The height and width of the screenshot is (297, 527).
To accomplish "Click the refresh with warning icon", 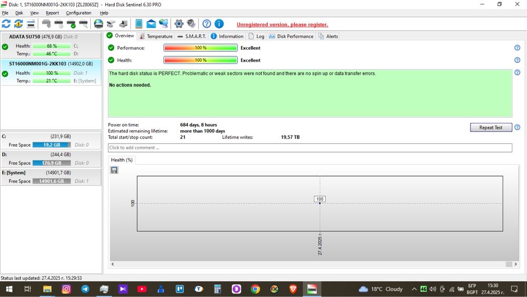I will click(18, 24).
